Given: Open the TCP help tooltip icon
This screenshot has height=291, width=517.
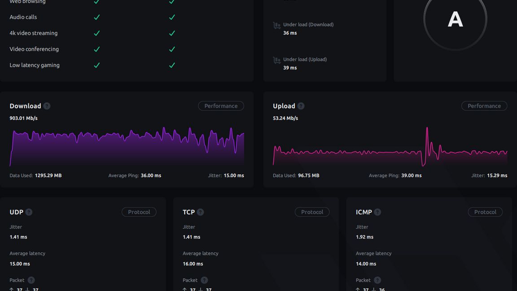Looking at the screenshot, I should pos(200,212).
